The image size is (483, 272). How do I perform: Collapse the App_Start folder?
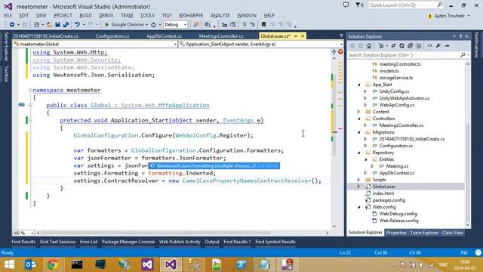click(359, 85)
